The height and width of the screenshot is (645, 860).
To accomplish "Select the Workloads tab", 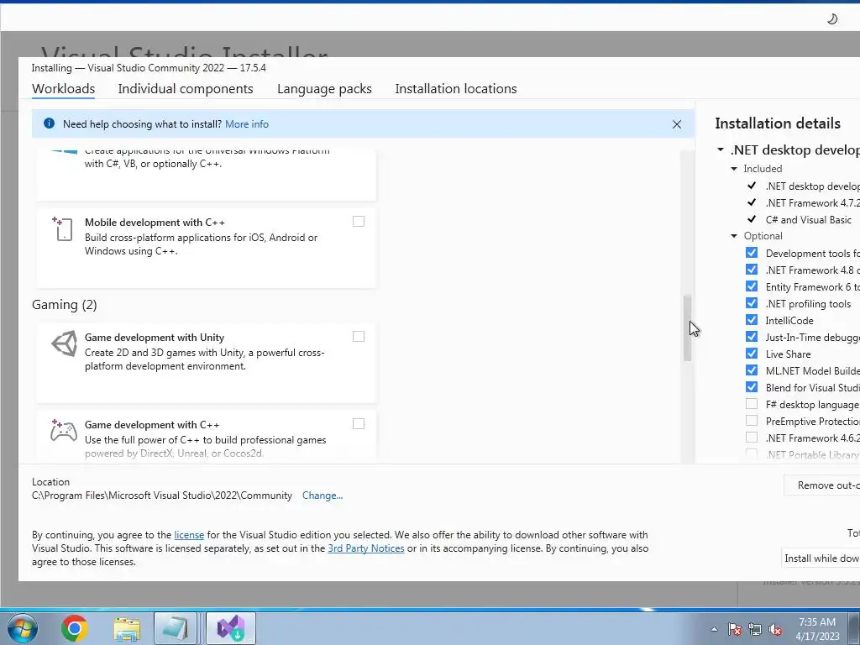I will pos(64,89).
